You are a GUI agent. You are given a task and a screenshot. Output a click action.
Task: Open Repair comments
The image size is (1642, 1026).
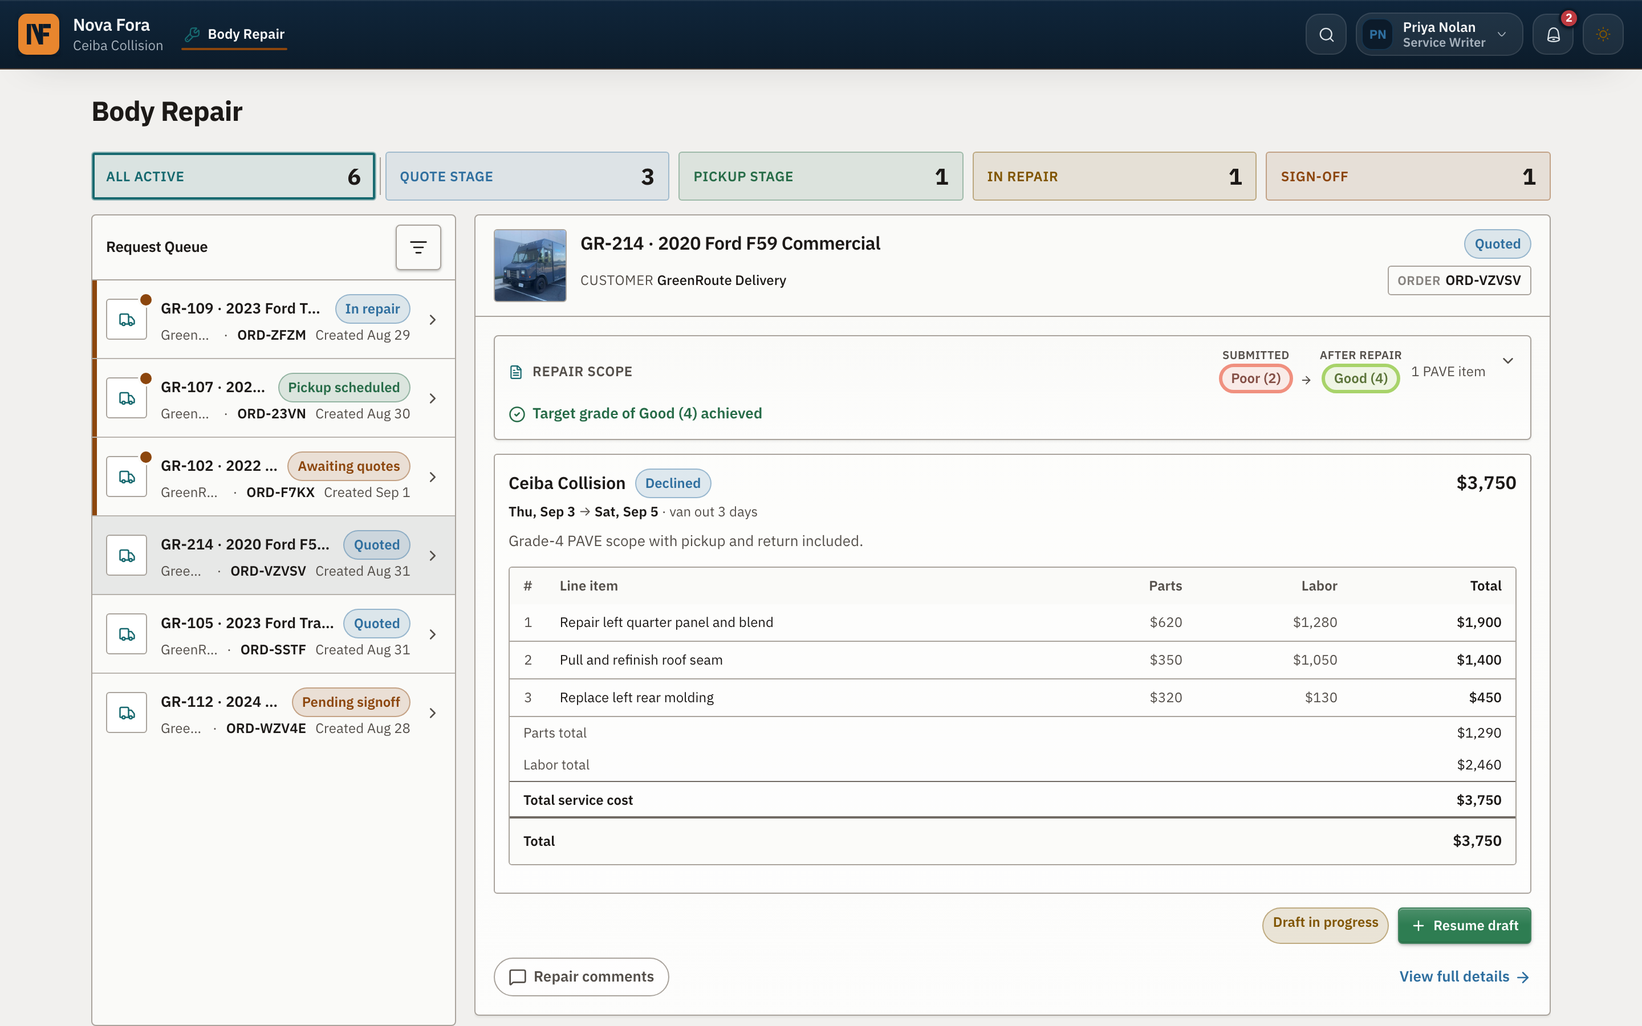click(x=582, y=976)
